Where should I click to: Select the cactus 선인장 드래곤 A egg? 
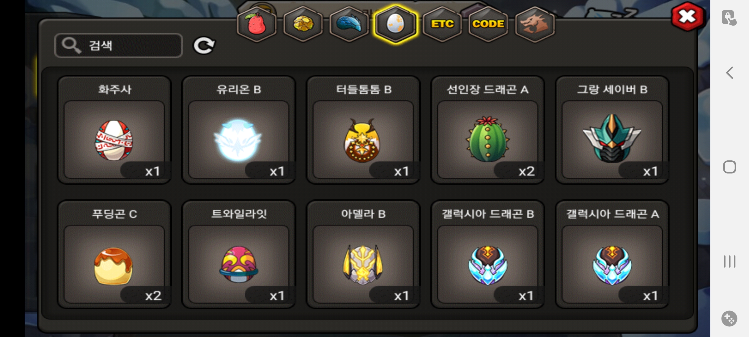coord(488,130)
